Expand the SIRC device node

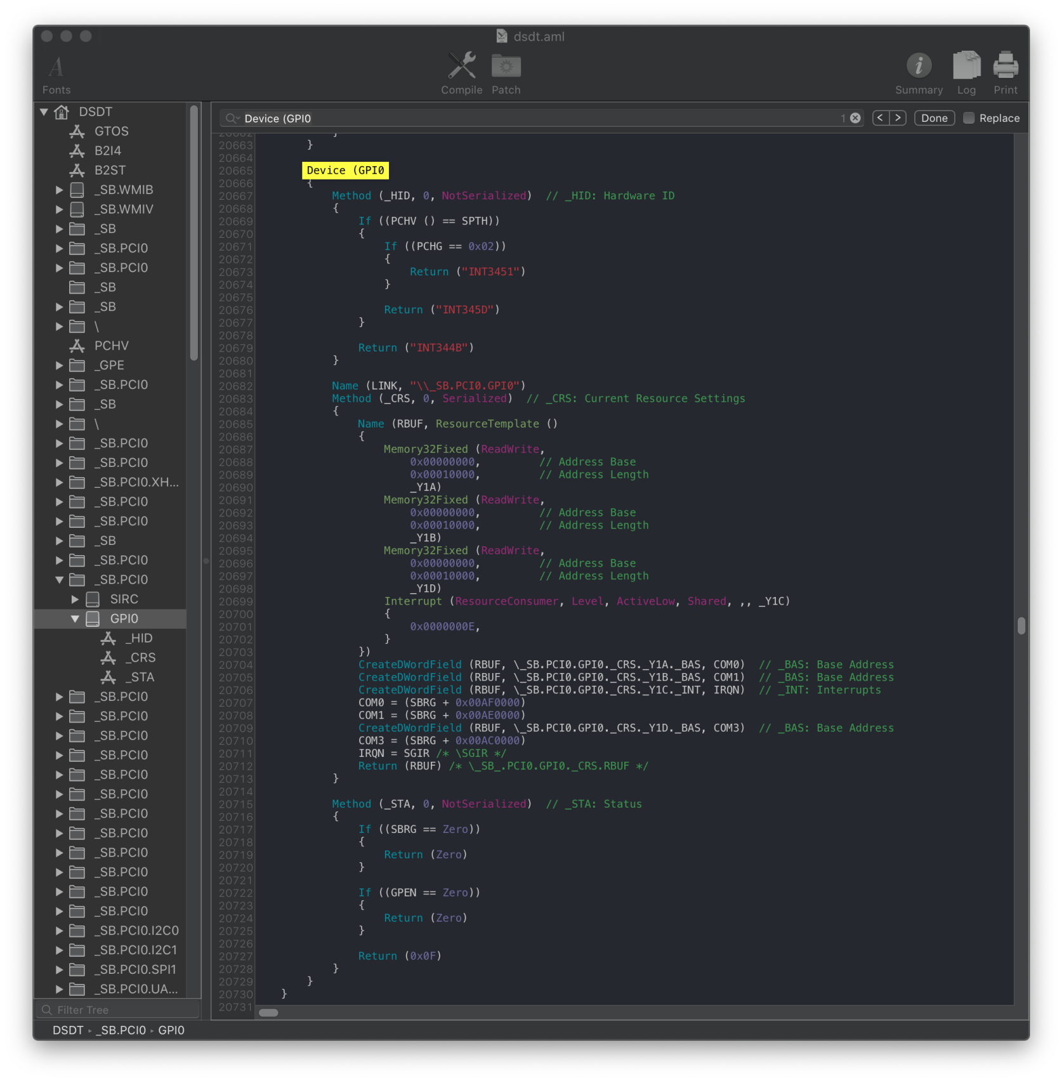[x=75, y=599]
